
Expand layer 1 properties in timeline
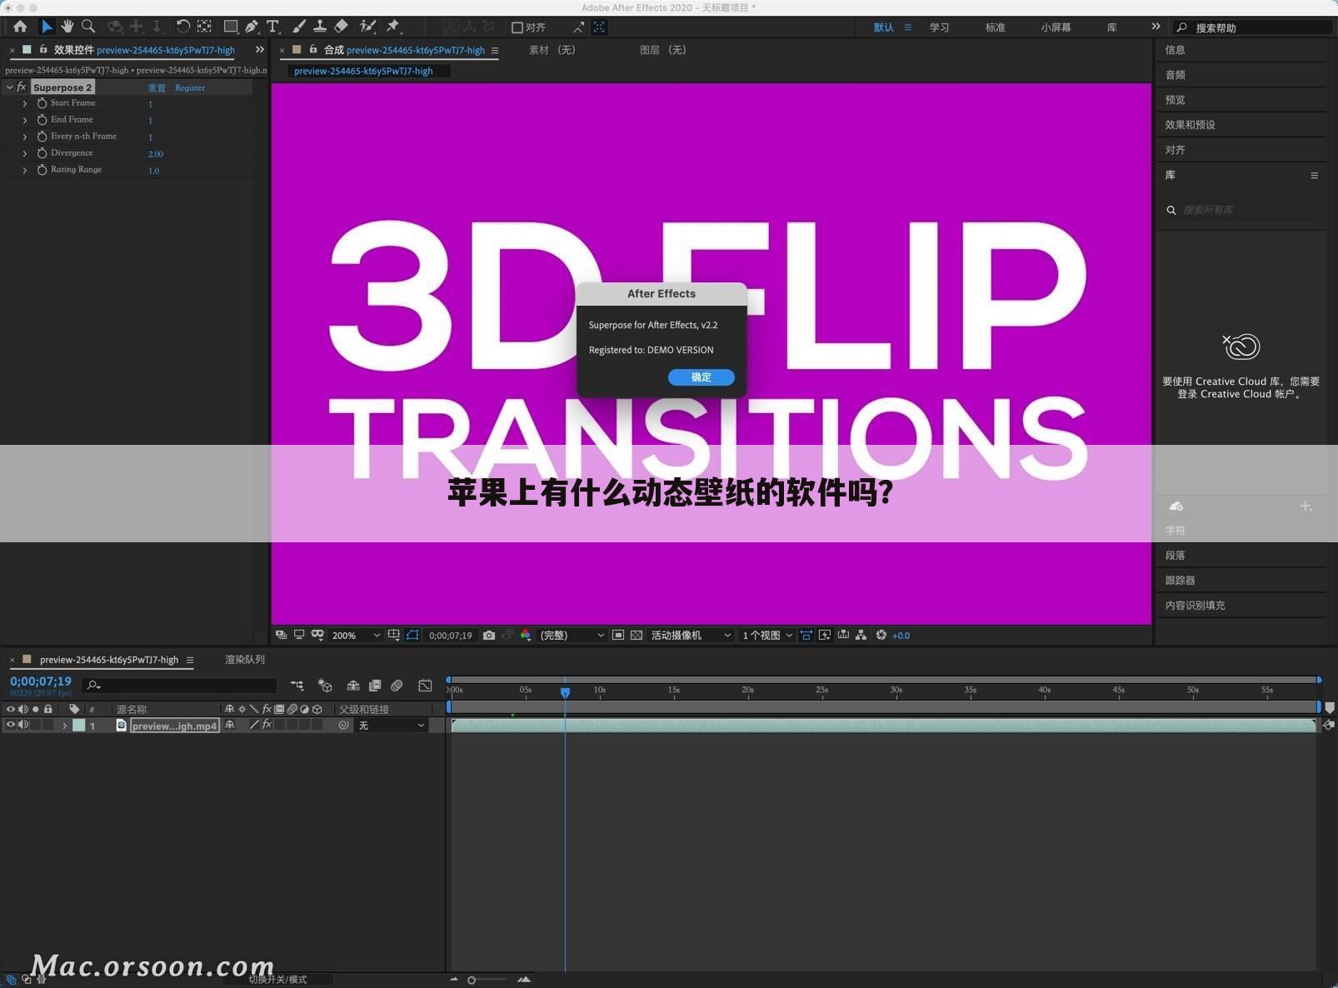tap(64, 726)
